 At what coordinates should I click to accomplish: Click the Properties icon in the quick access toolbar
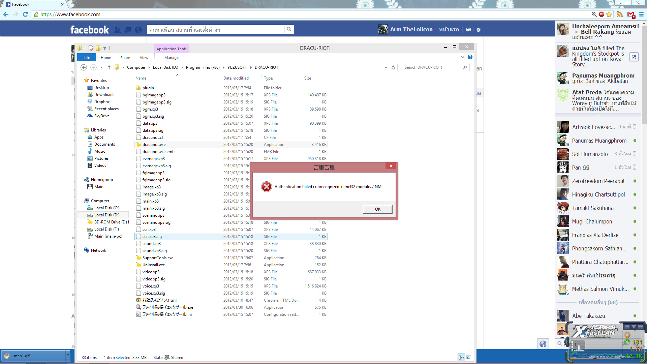pyautogui.click(x=91, y=48)
